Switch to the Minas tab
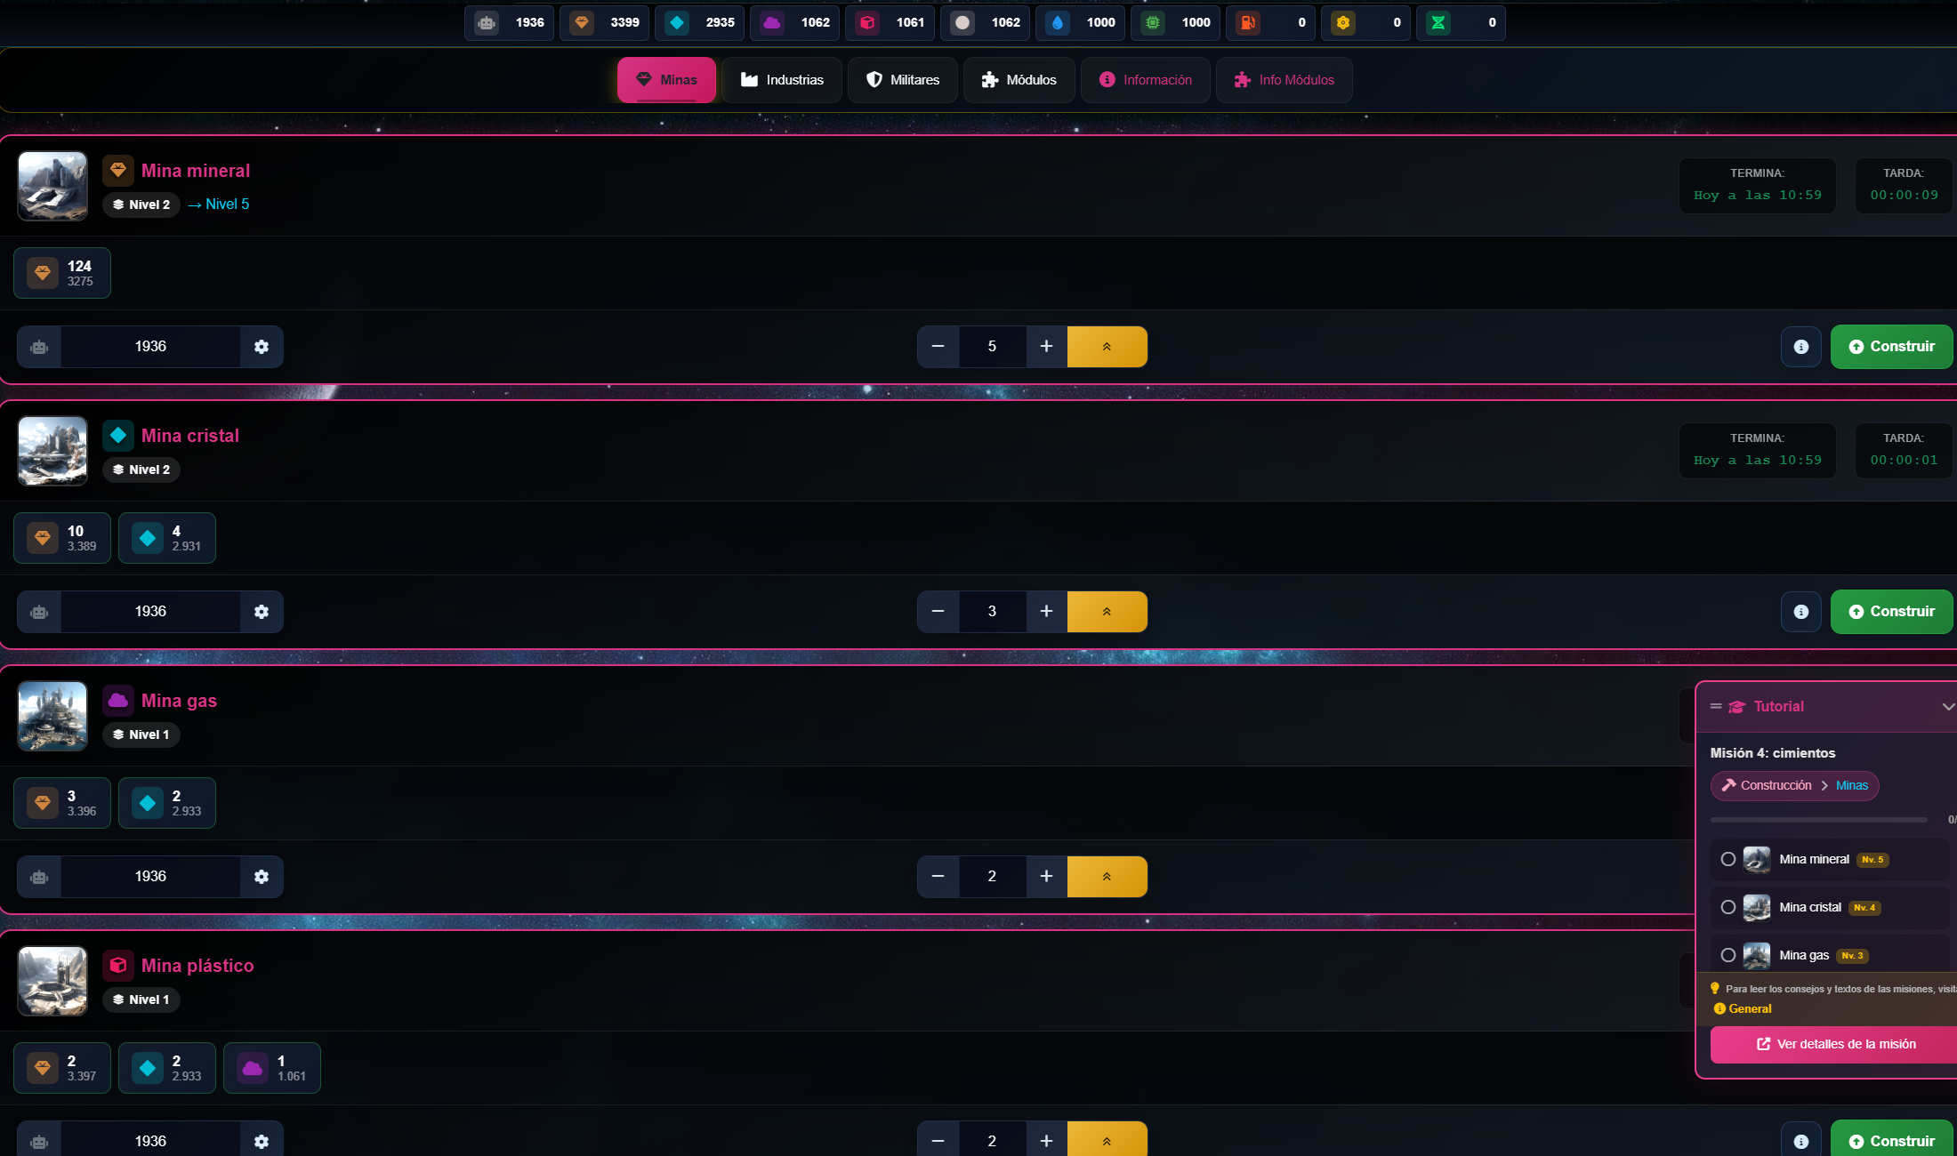Screen dimensions: 1957x1156 pyautogui.click(x=667, y=80)
